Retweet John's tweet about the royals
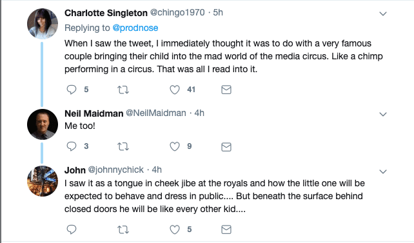Screen dimensions: 414x243 pyautogui.click(x=123, y=230)
